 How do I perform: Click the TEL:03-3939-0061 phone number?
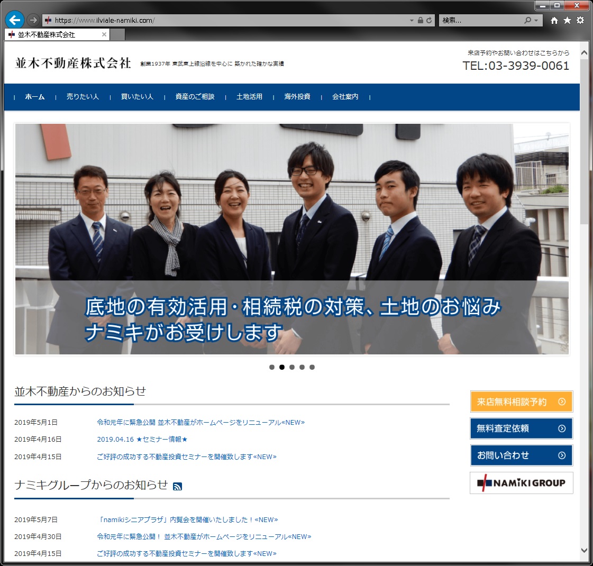pyautogui.click(x=516, y=66)
